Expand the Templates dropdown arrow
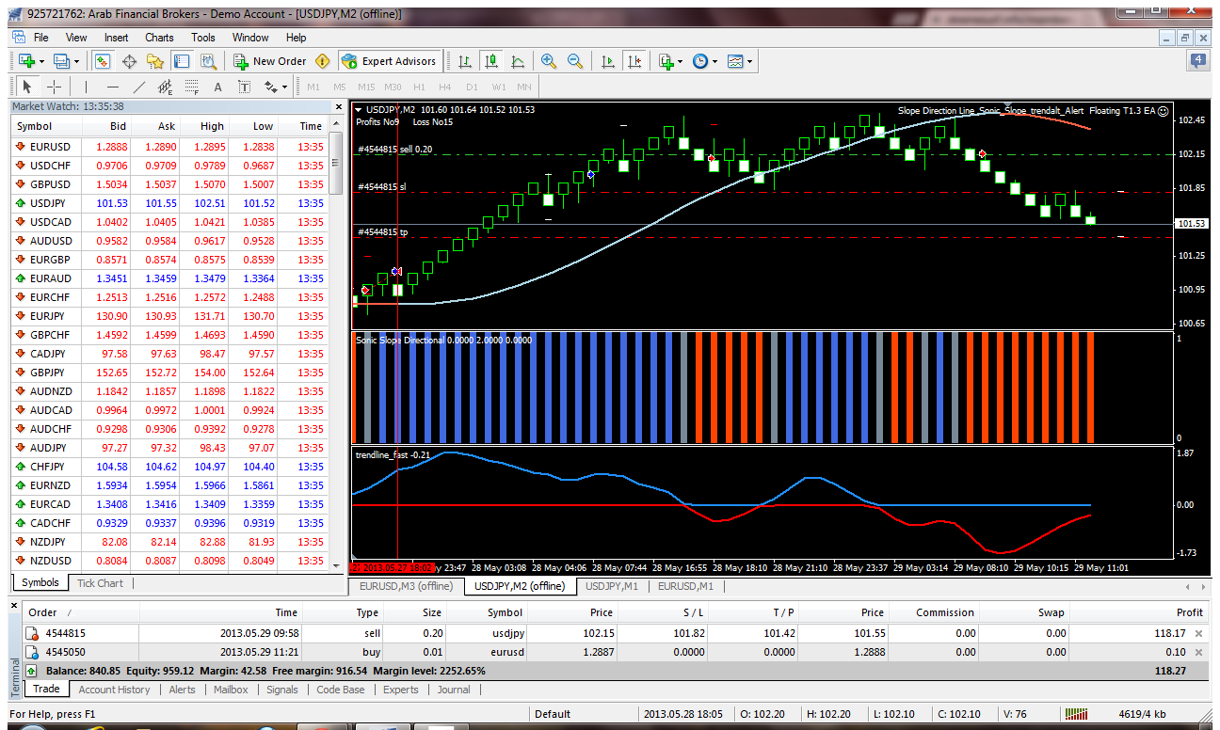Viewport: 1220px width, 730px height. [x=749, y=61]
